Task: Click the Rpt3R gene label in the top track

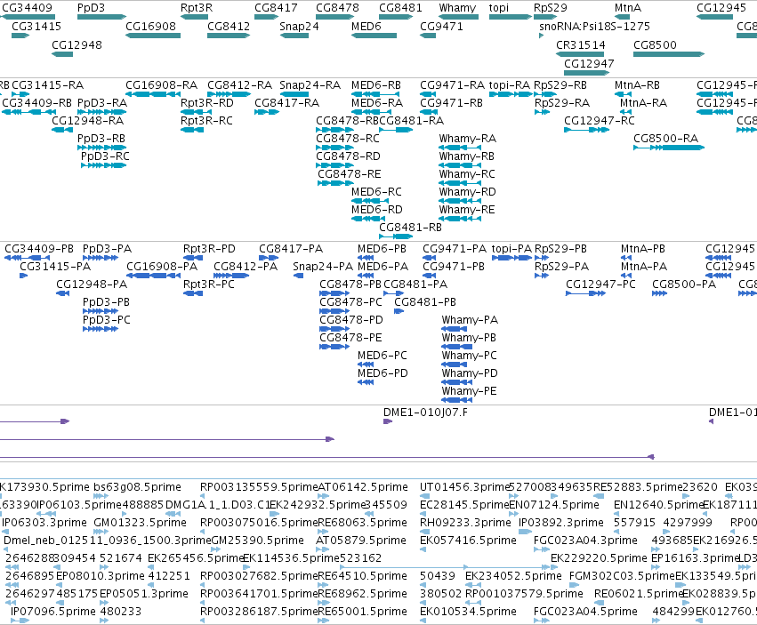Action: (x=197, y=8)
